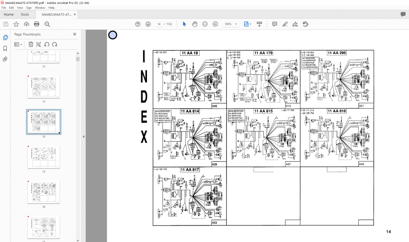Viewport: 409px width, 242px height.
Task: Click the scrolling mode keyboard icon
Action: click(x=259, y=24)
